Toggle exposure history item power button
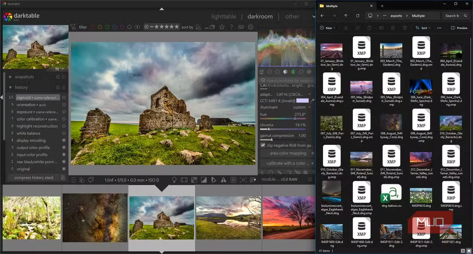 (64, 112)
